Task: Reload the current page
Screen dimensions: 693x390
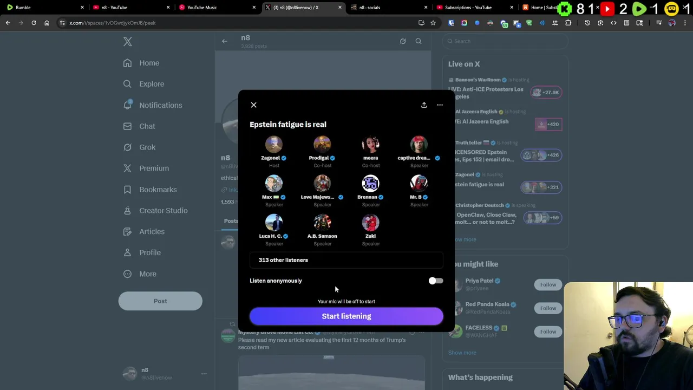Action: coord(34,23)
